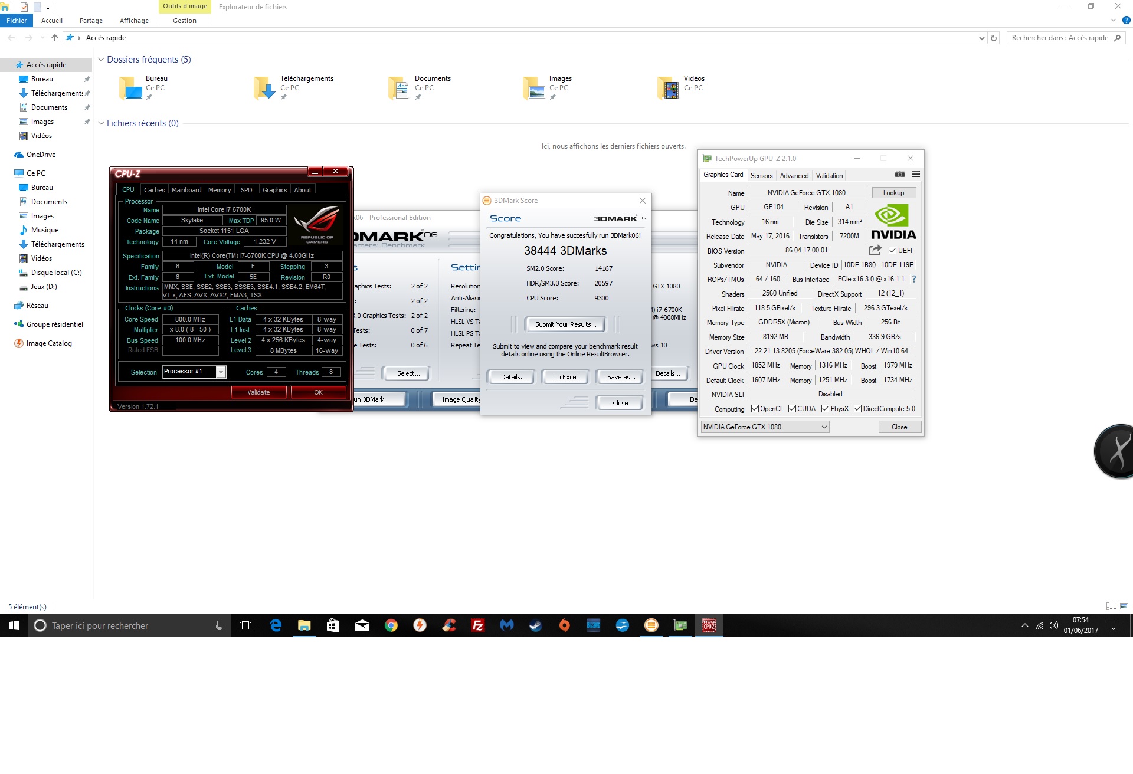Switch to the Mainboard tab in CPU-Z

click(x=186, y=190)
